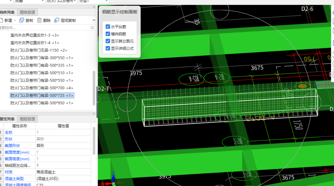This screenshot has width=334, height=186.
Task: Click the 搜索构件 search field
Action: coord(45,28)
